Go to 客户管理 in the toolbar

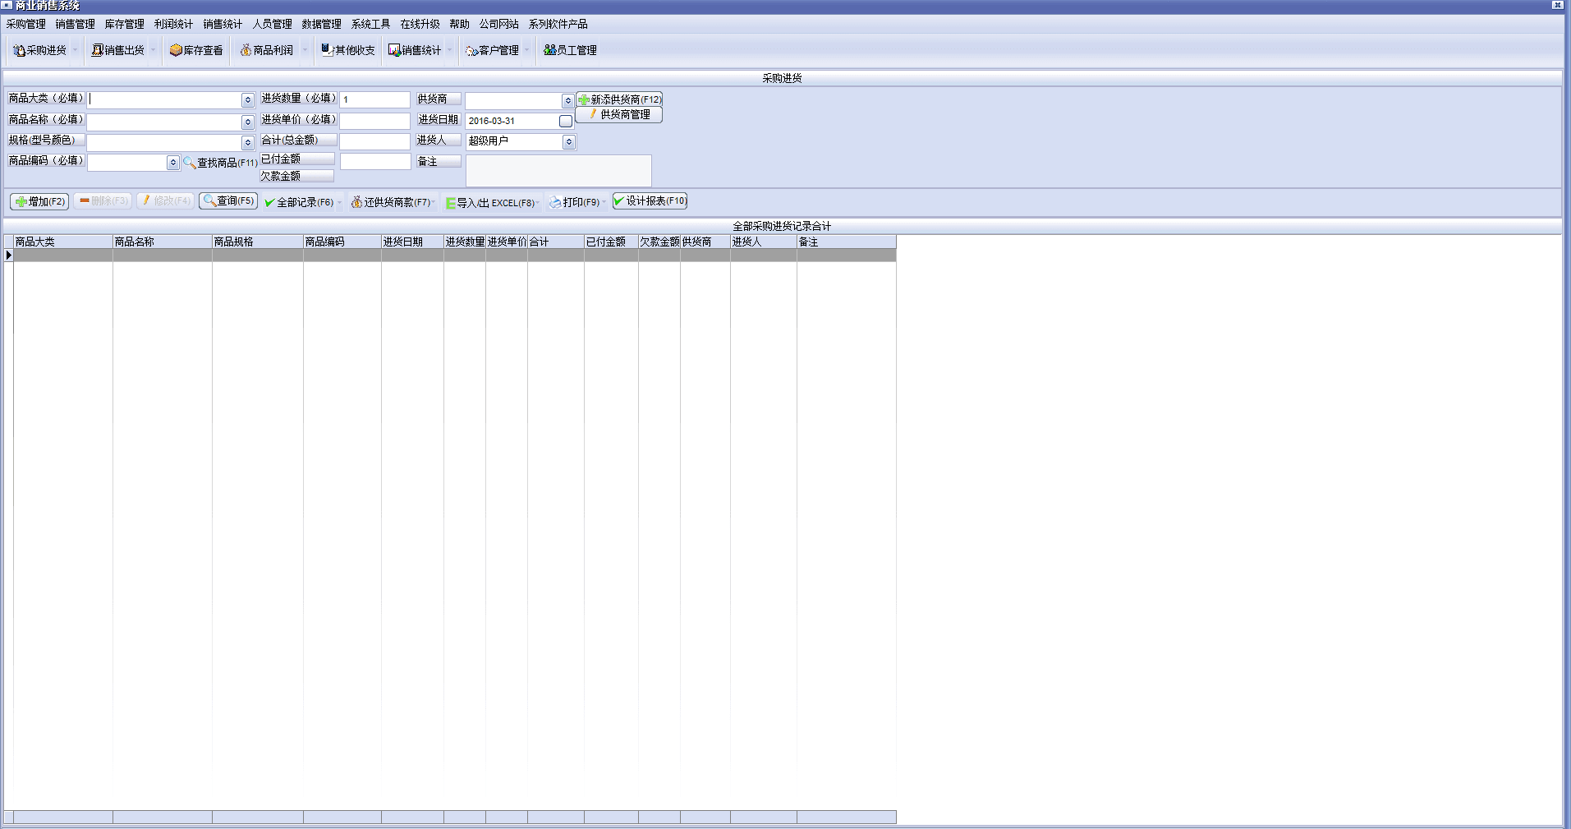[492, 50]
